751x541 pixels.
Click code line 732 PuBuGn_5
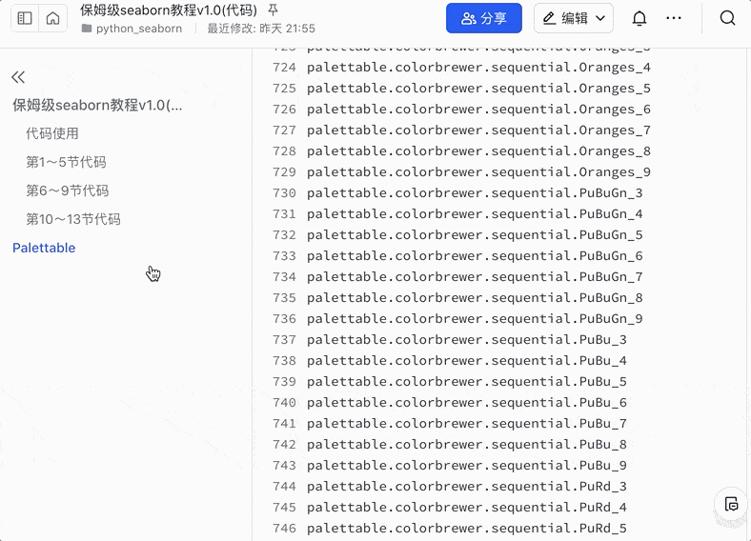coord(475,235)
